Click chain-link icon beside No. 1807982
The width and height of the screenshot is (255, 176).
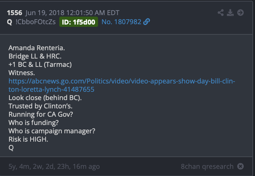(146, 22)
